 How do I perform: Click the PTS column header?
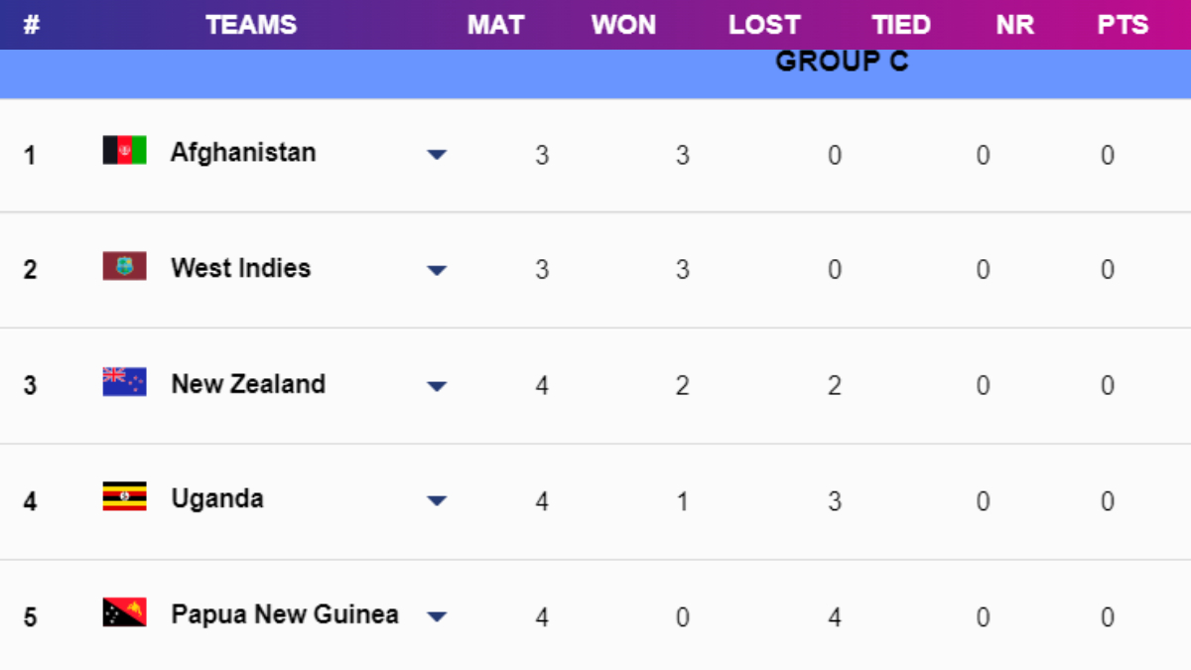pos(1123,25)
